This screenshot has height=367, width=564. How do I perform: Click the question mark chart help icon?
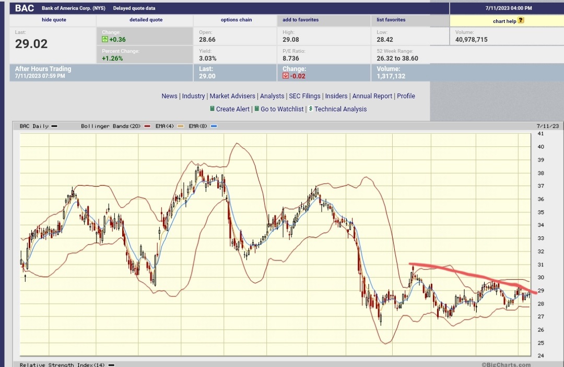point(521,20)
